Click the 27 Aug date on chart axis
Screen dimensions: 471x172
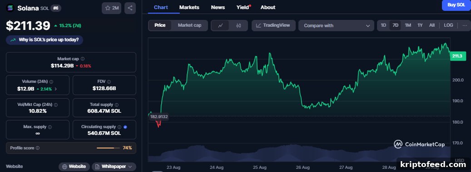pyautogui.click(x=346, y=167)
